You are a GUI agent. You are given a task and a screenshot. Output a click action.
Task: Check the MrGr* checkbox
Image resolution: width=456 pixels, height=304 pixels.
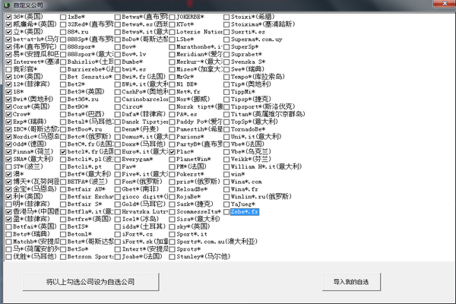point(173,77)
